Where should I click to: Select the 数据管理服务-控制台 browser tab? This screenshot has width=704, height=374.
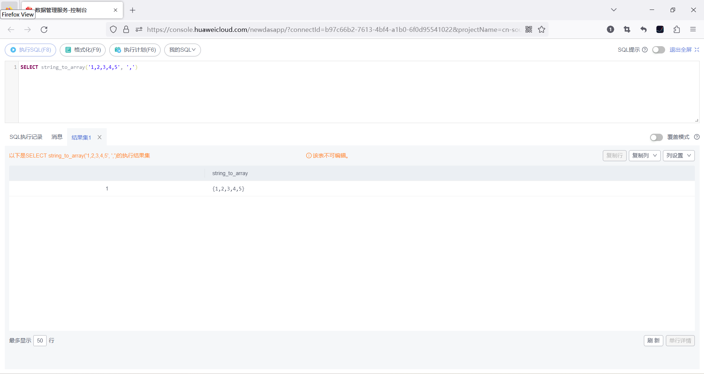pos(72,10)
